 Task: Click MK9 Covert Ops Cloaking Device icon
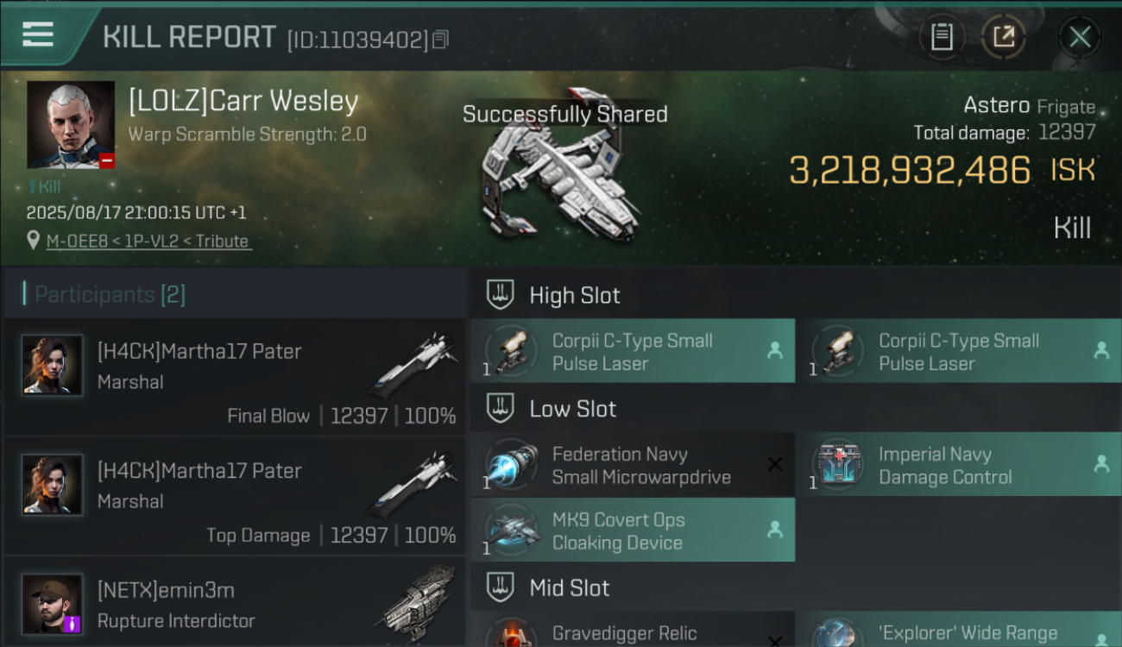(x=510, y=531)
